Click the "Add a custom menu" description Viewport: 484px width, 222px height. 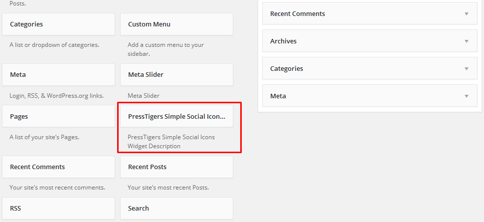pyautogui.click(x=165, y=49)
